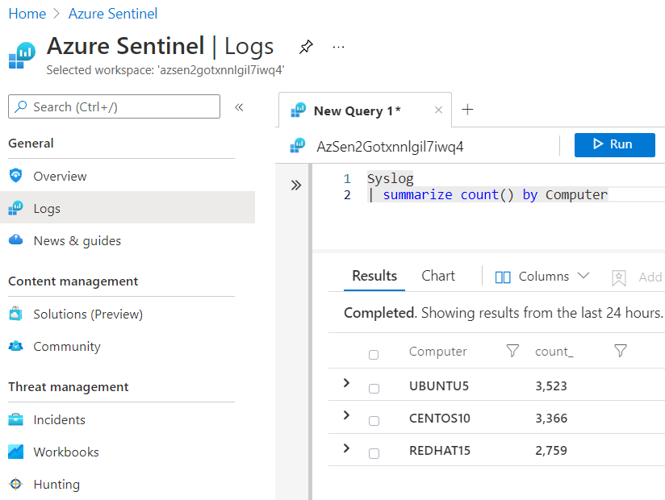Expand the UBUNTU5 result row
This screenshot has width=665, height=500.
click(346, 382)
